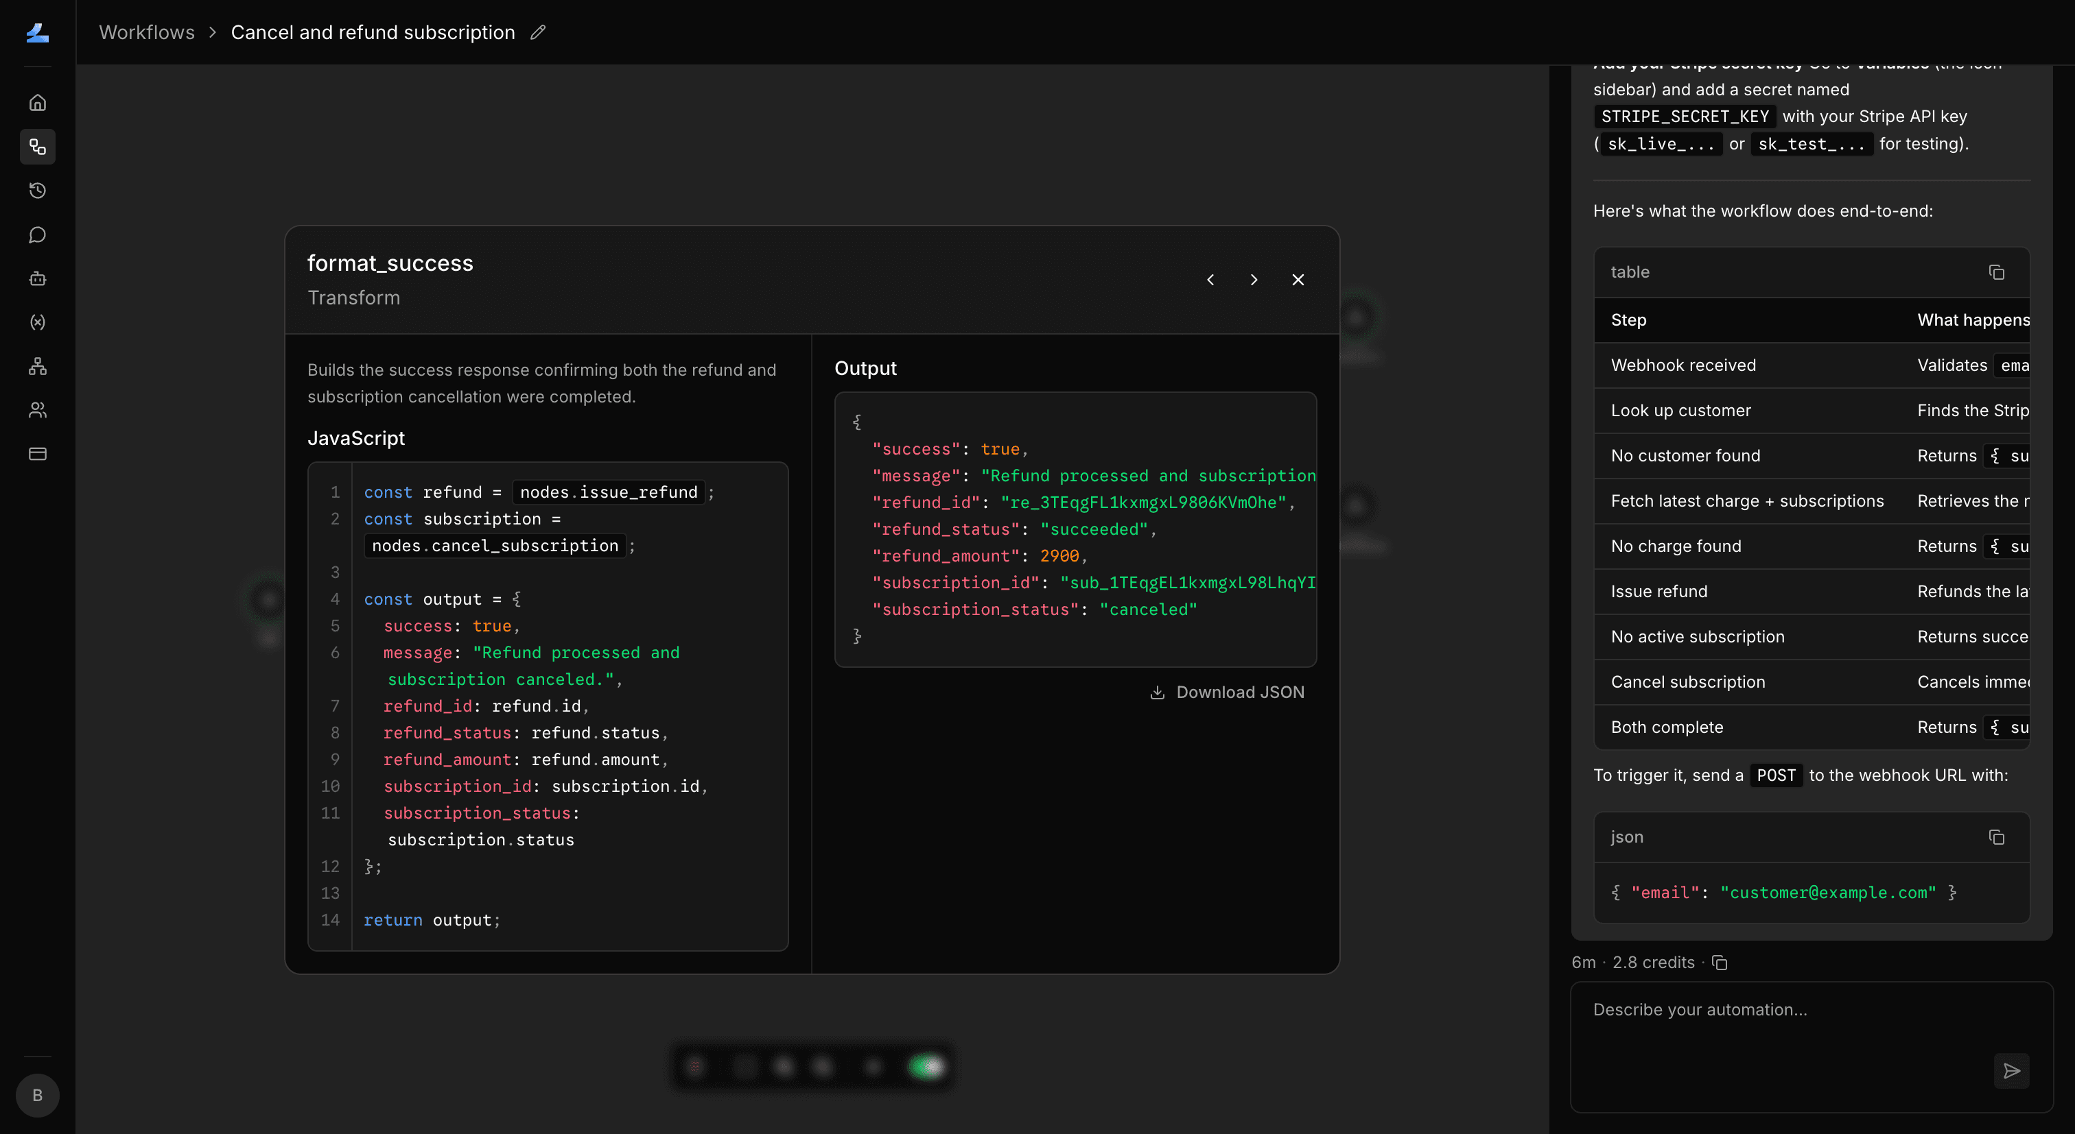Select the Cancel and refund subscription title
Viewport: 2075px width, 1134px height.
click(x=372, y=32)
